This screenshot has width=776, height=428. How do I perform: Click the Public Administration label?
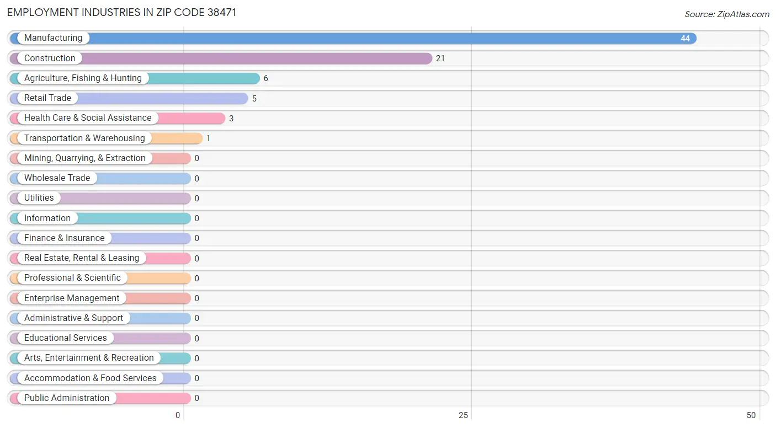pyautogui.click(x=67, y=398)
